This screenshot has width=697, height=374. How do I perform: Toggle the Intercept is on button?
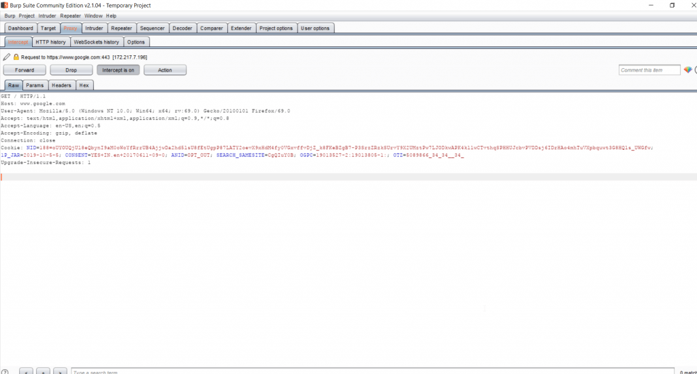tap(118, 69)
